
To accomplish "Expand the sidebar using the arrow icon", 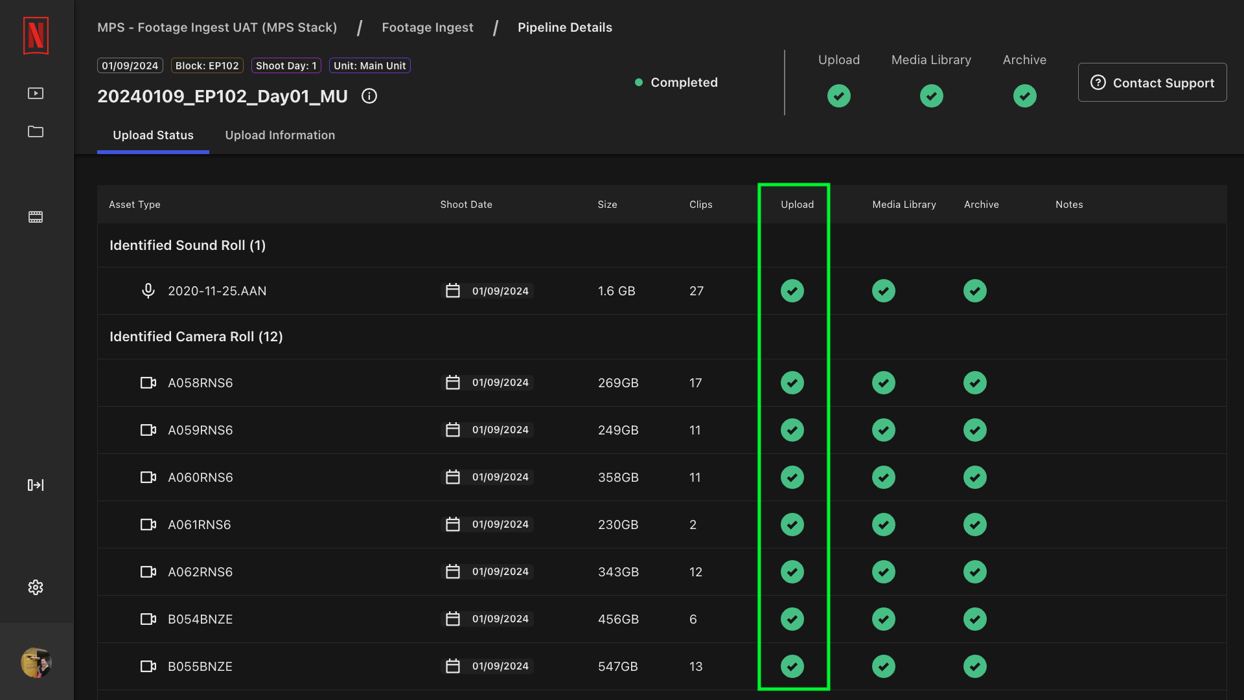I will pyautogui.click(x=36, y=485).
